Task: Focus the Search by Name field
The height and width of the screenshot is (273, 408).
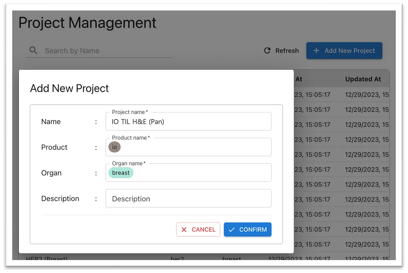Action: click(105, 51)
